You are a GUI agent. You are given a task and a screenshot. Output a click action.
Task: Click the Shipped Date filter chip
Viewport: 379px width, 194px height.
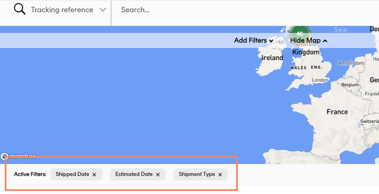point(72,174)
